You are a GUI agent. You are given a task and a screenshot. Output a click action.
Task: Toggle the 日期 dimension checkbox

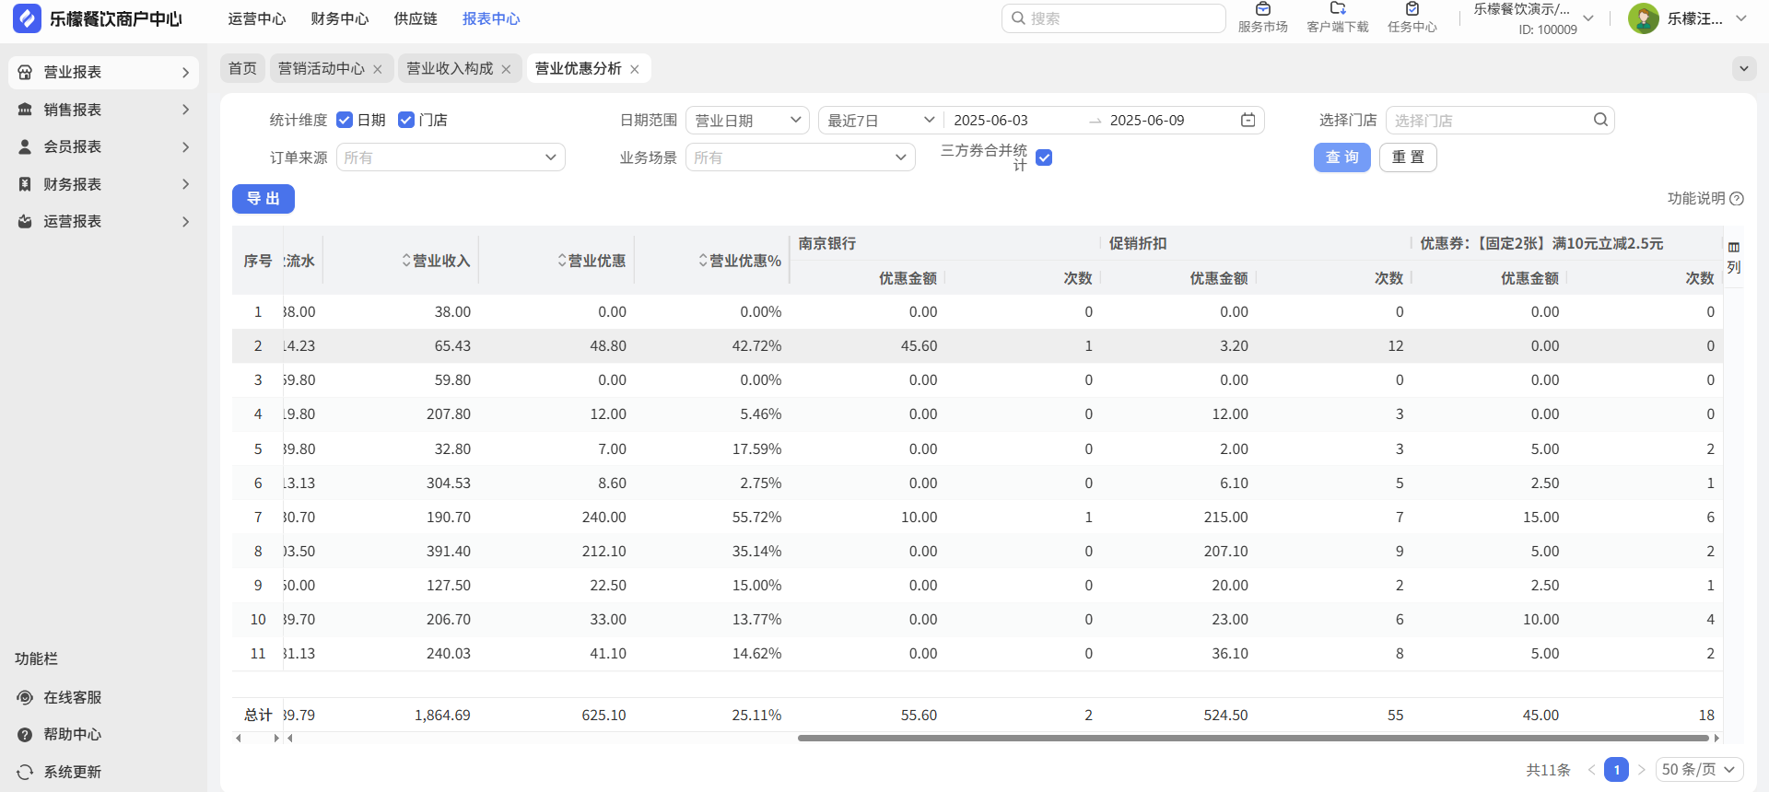(345, 120)
